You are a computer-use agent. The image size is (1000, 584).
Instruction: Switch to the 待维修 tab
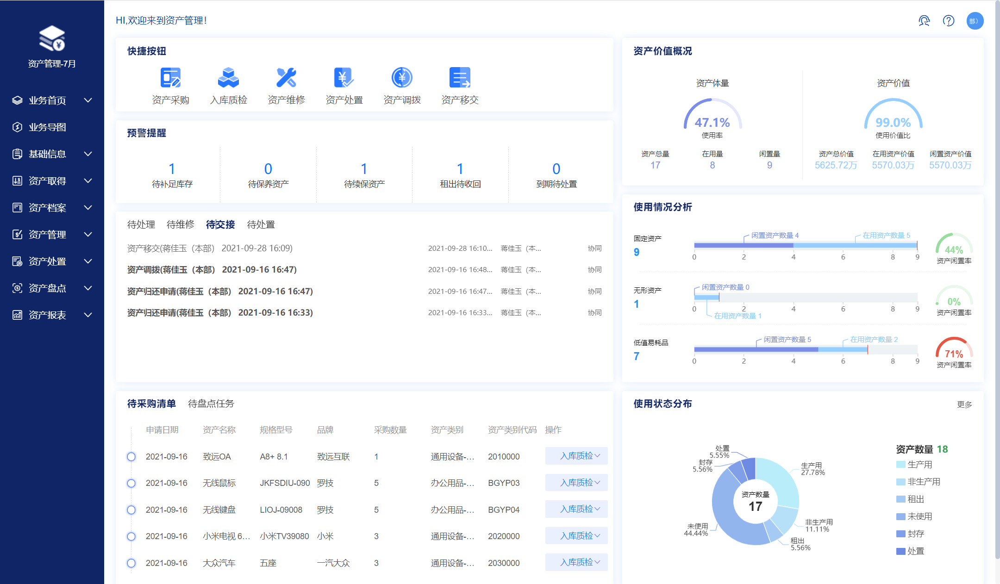point(180,224)
